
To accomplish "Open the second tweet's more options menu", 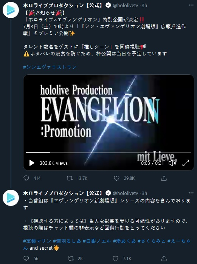I will point(191,193).
